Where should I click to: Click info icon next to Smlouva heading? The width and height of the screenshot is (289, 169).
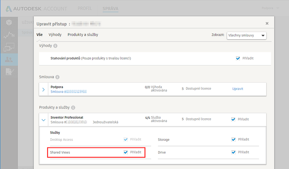click(58, 77)
